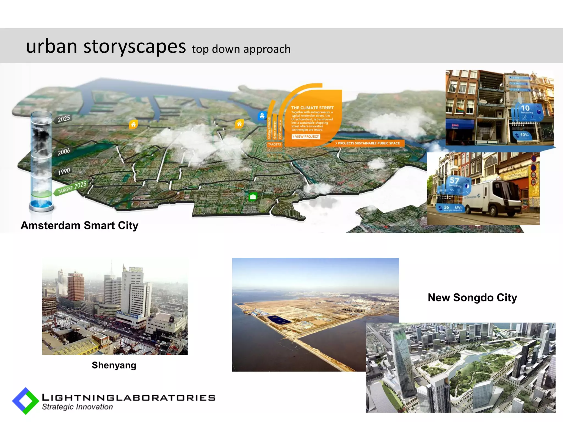Screen dimensions: 563x422
Task: Click the Lightning Laboratories diamond logo
Action: tap(26, 401)
